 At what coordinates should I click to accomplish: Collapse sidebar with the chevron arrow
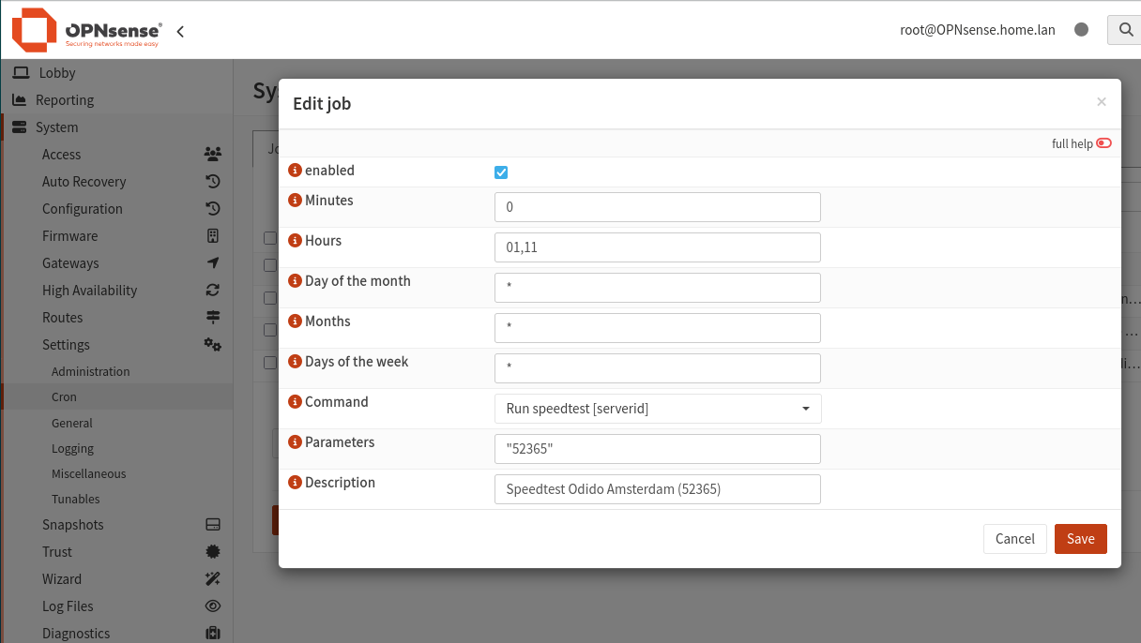tap(180, 31)
